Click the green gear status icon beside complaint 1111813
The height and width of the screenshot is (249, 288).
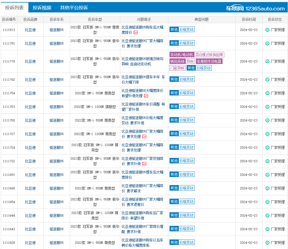(x=267, y=29)
